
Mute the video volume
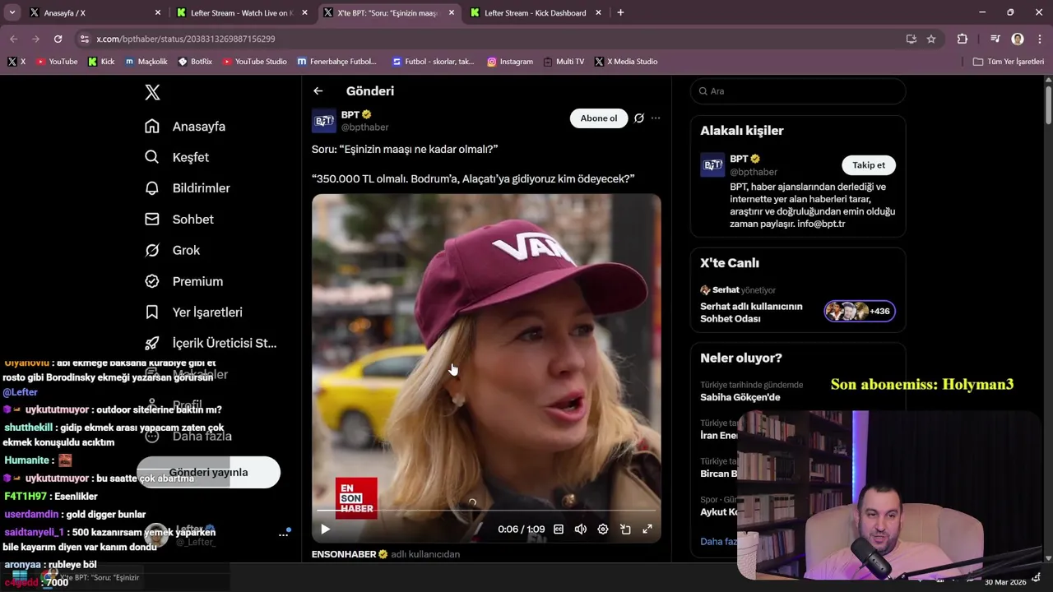[581, 530]
